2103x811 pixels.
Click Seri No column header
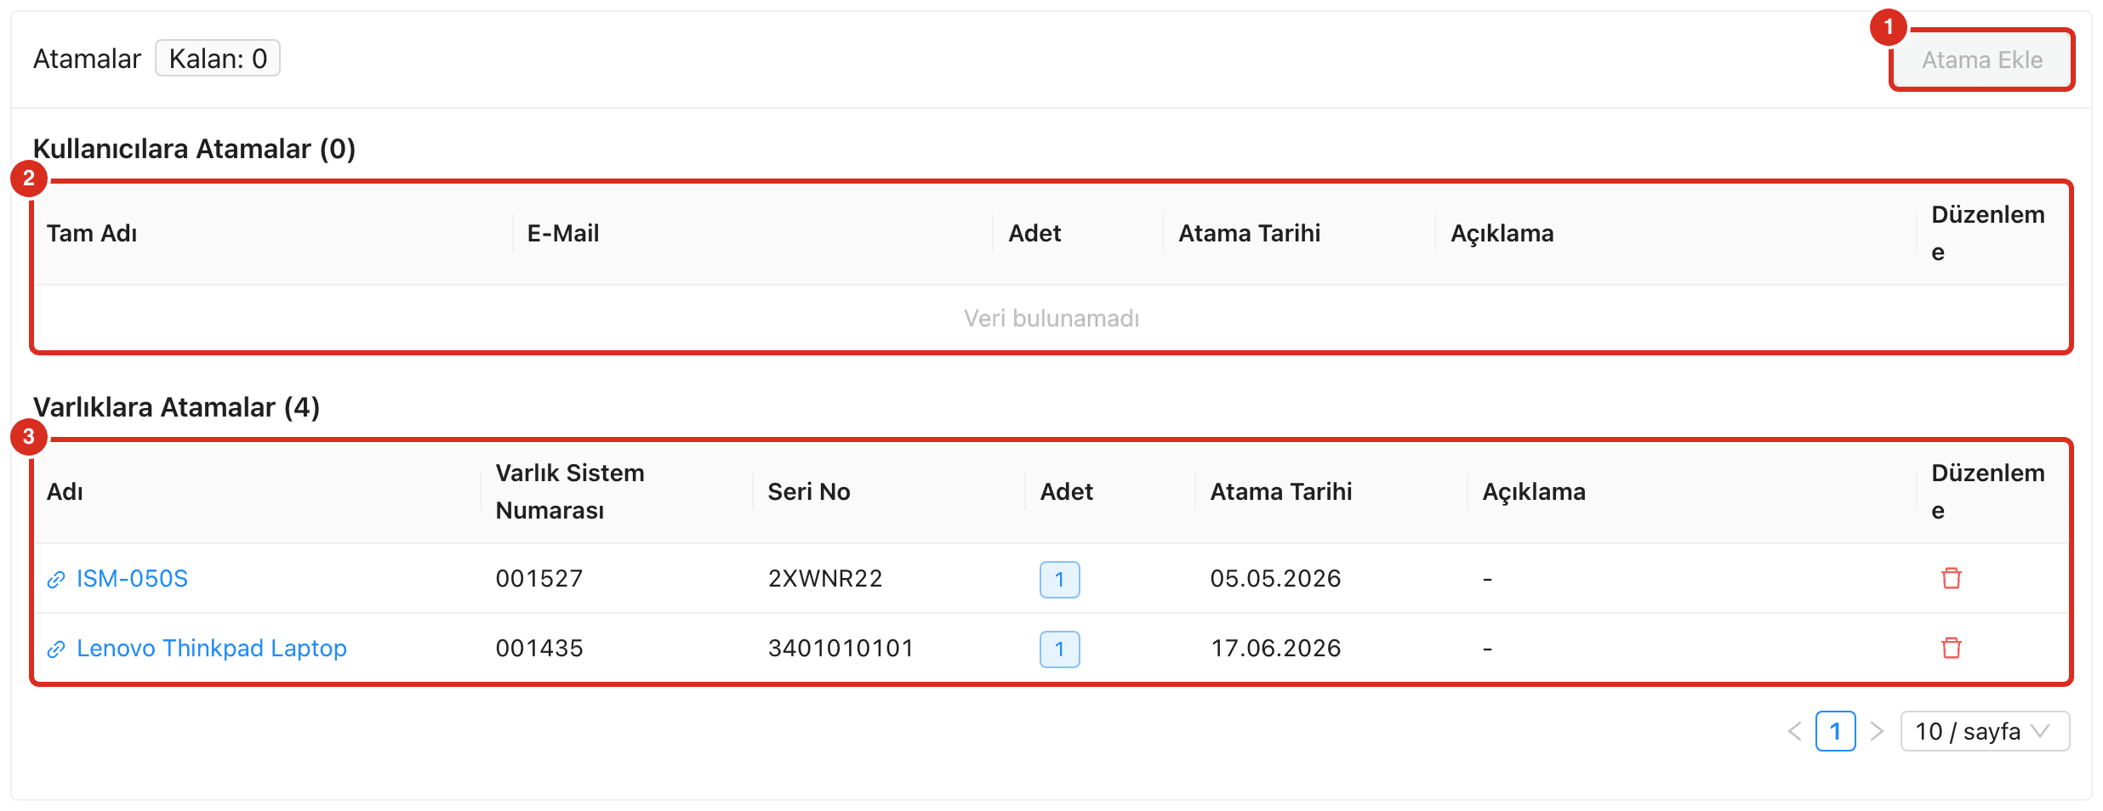coord(809,491)
